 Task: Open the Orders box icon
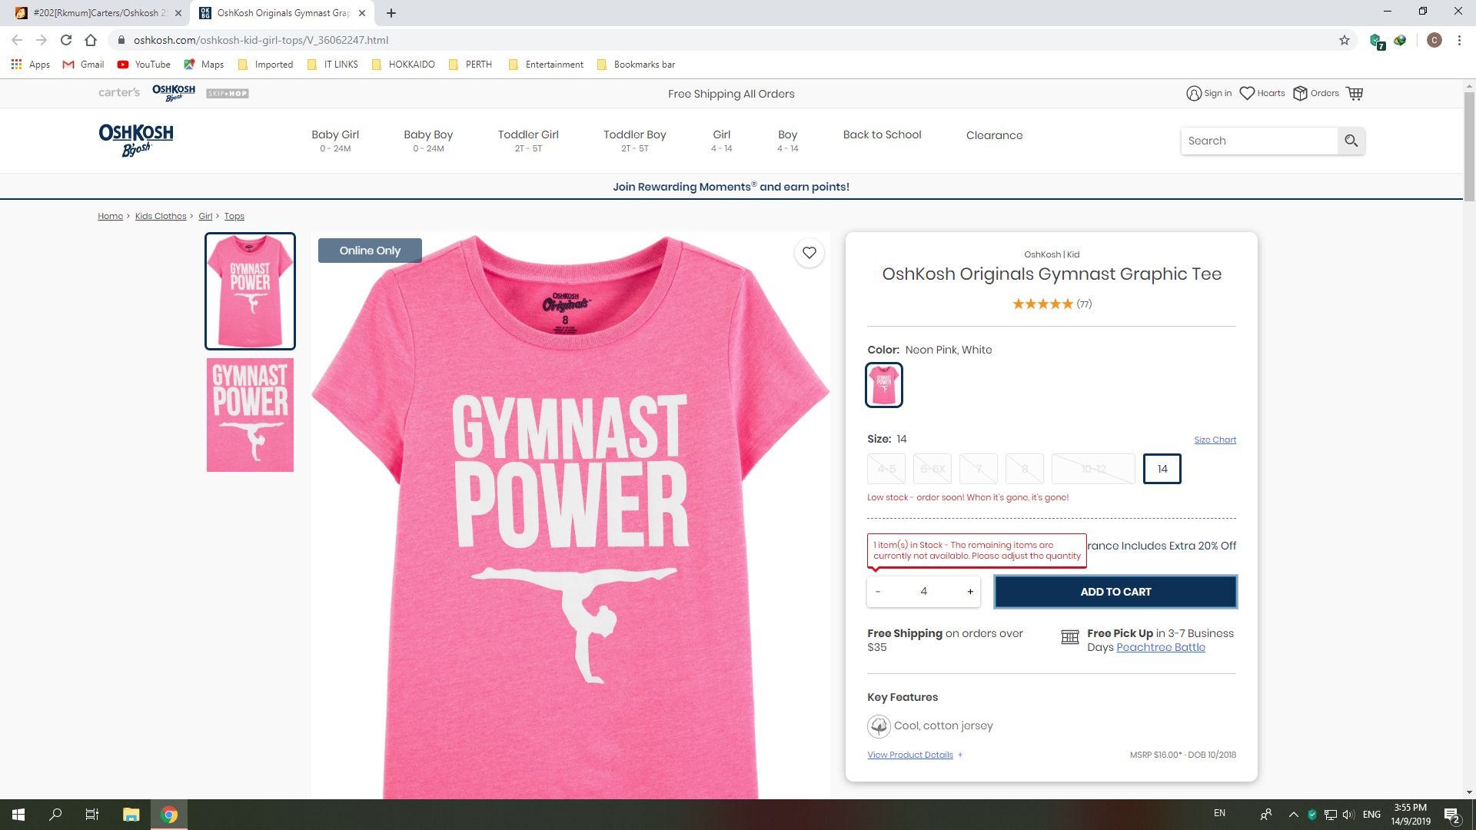coord(1316,93)
